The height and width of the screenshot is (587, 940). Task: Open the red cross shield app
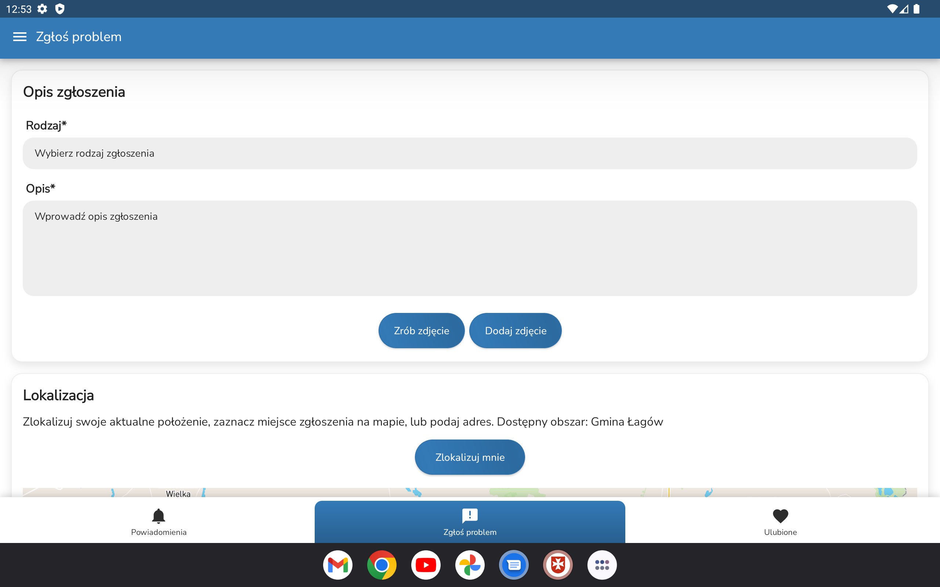(558, 565)
